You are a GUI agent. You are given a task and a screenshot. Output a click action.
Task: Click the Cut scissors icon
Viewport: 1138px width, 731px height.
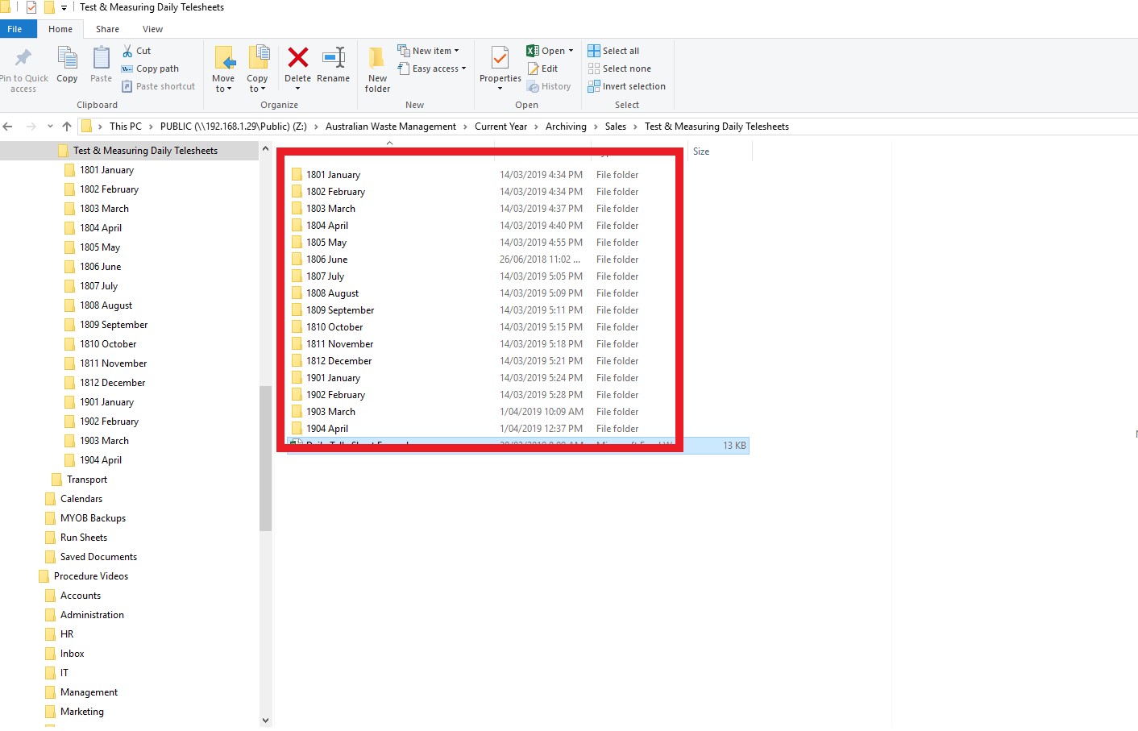point(127,51)
